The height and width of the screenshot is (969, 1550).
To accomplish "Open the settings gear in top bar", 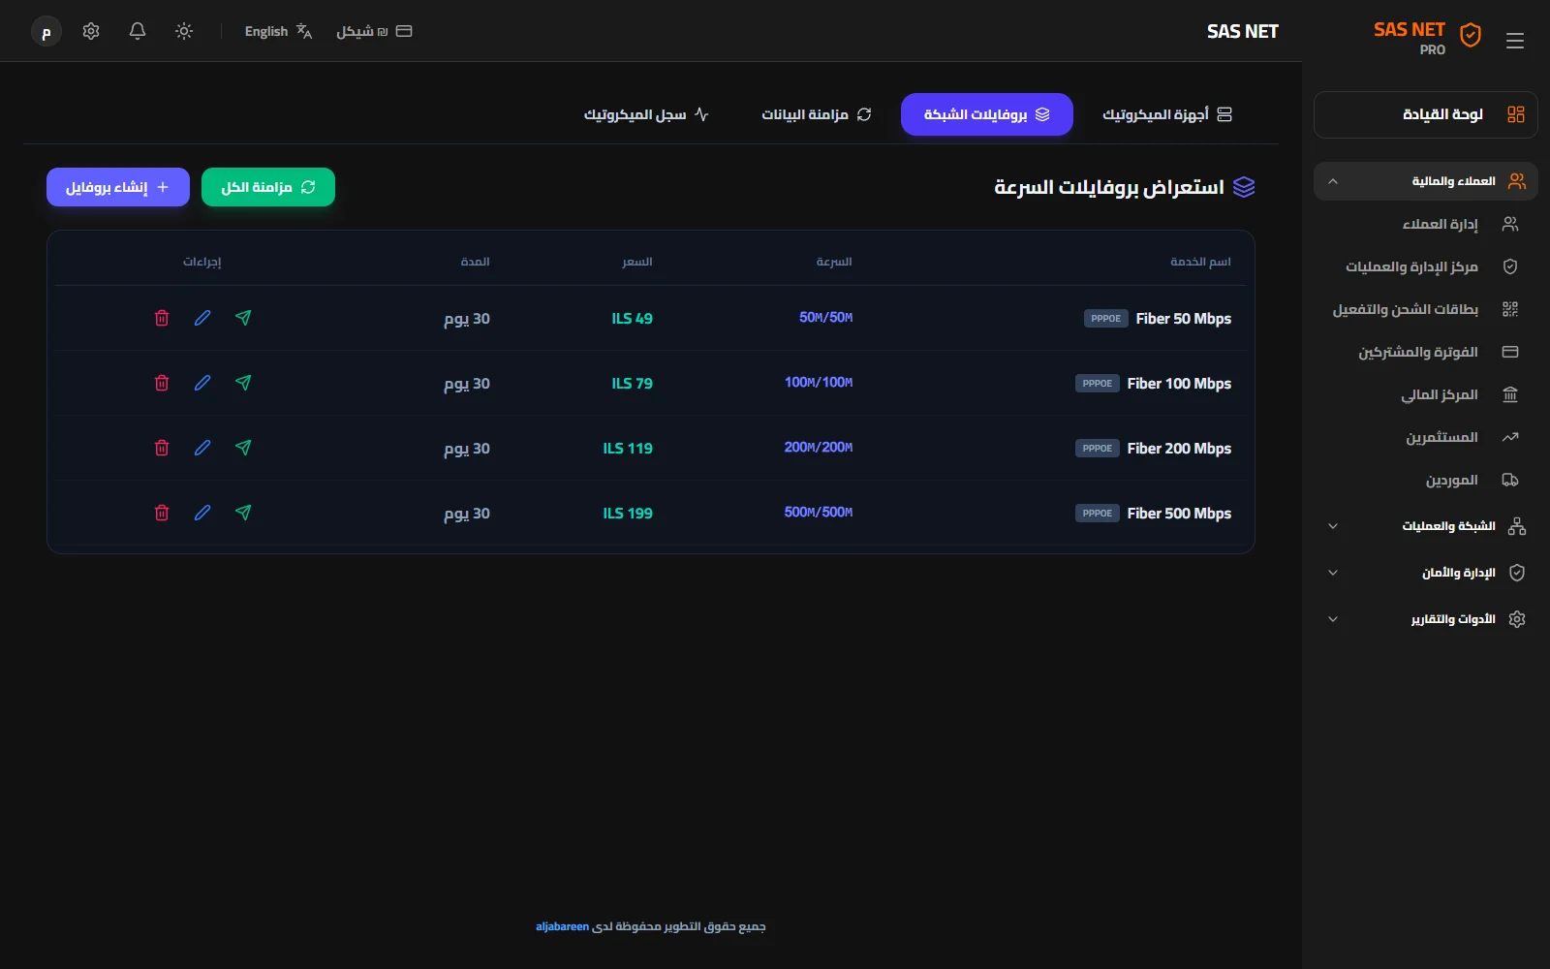I will [x=91, y=31].
